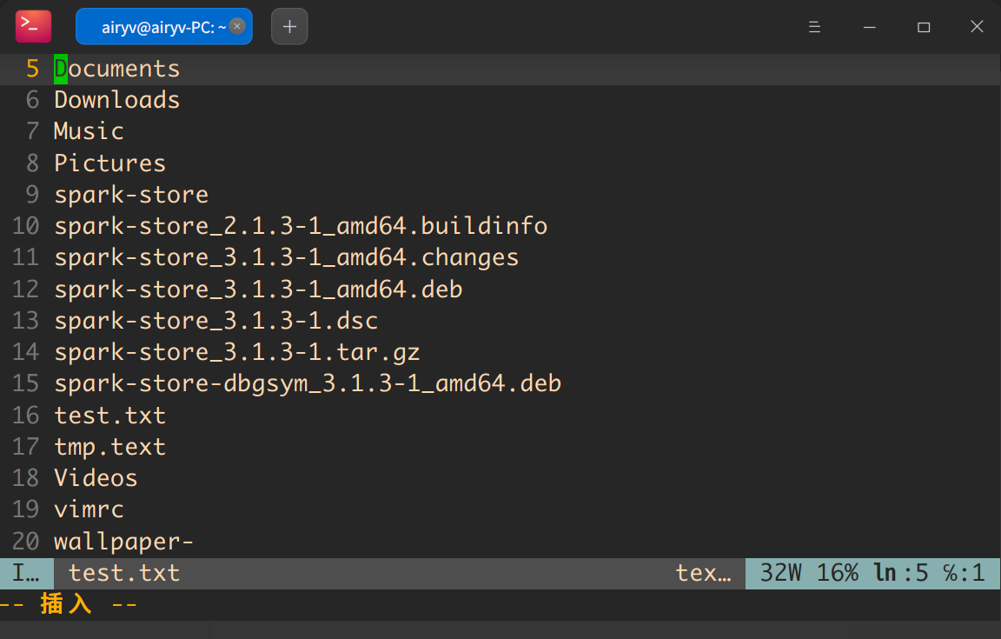Image resolution: width=1001 pixels, height=639 pixels.
Task: Click spark-store_2.1.3-1_amd64.buildinfo text
Action: coord(301,226)
